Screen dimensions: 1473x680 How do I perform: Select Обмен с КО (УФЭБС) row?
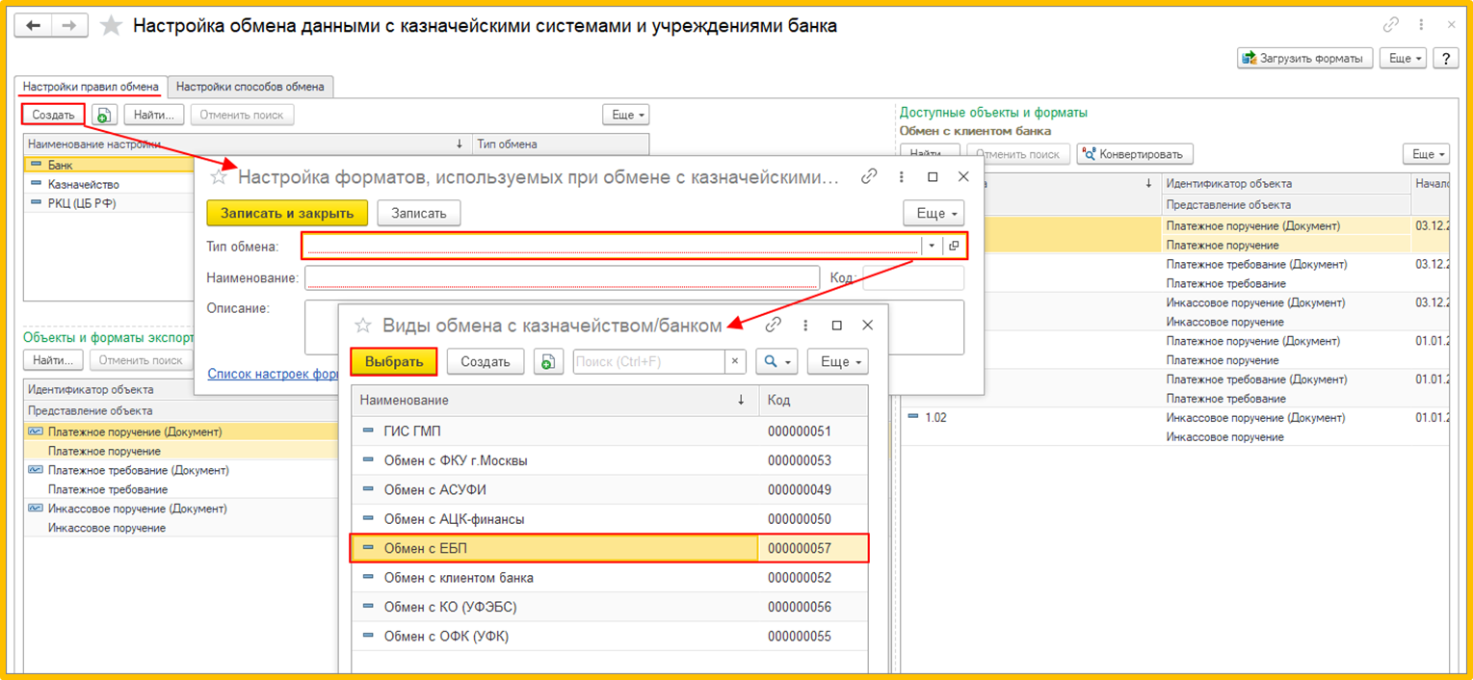tap(610, 607)
